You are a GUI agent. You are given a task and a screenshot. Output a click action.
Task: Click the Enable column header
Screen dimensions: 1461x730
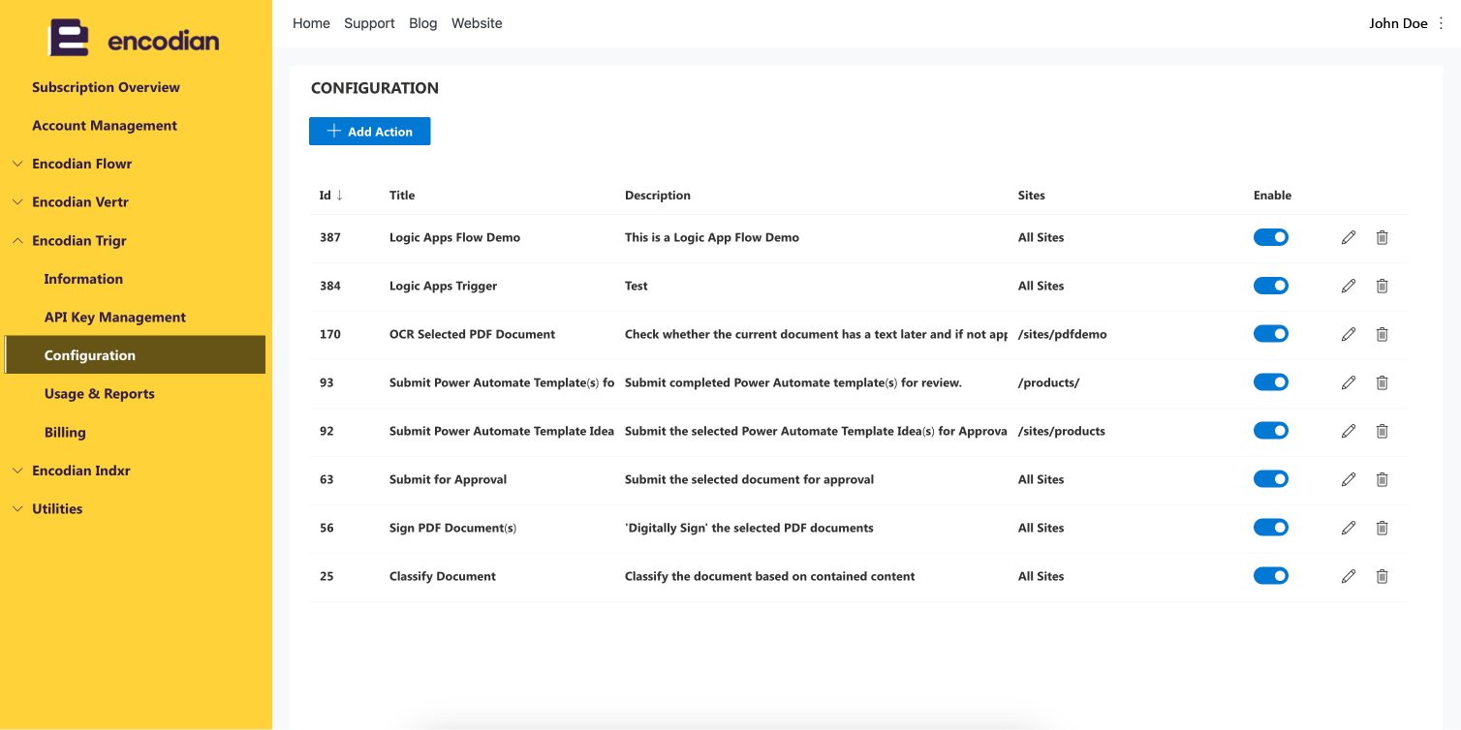1272,196
